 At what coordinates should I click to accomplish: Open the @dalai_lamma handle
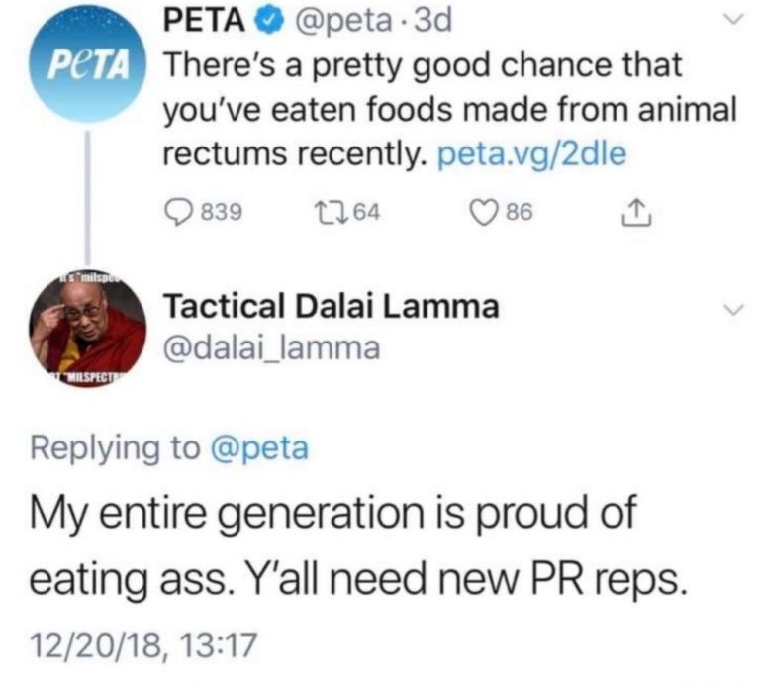pyautogui.click(x=265, y=348)
